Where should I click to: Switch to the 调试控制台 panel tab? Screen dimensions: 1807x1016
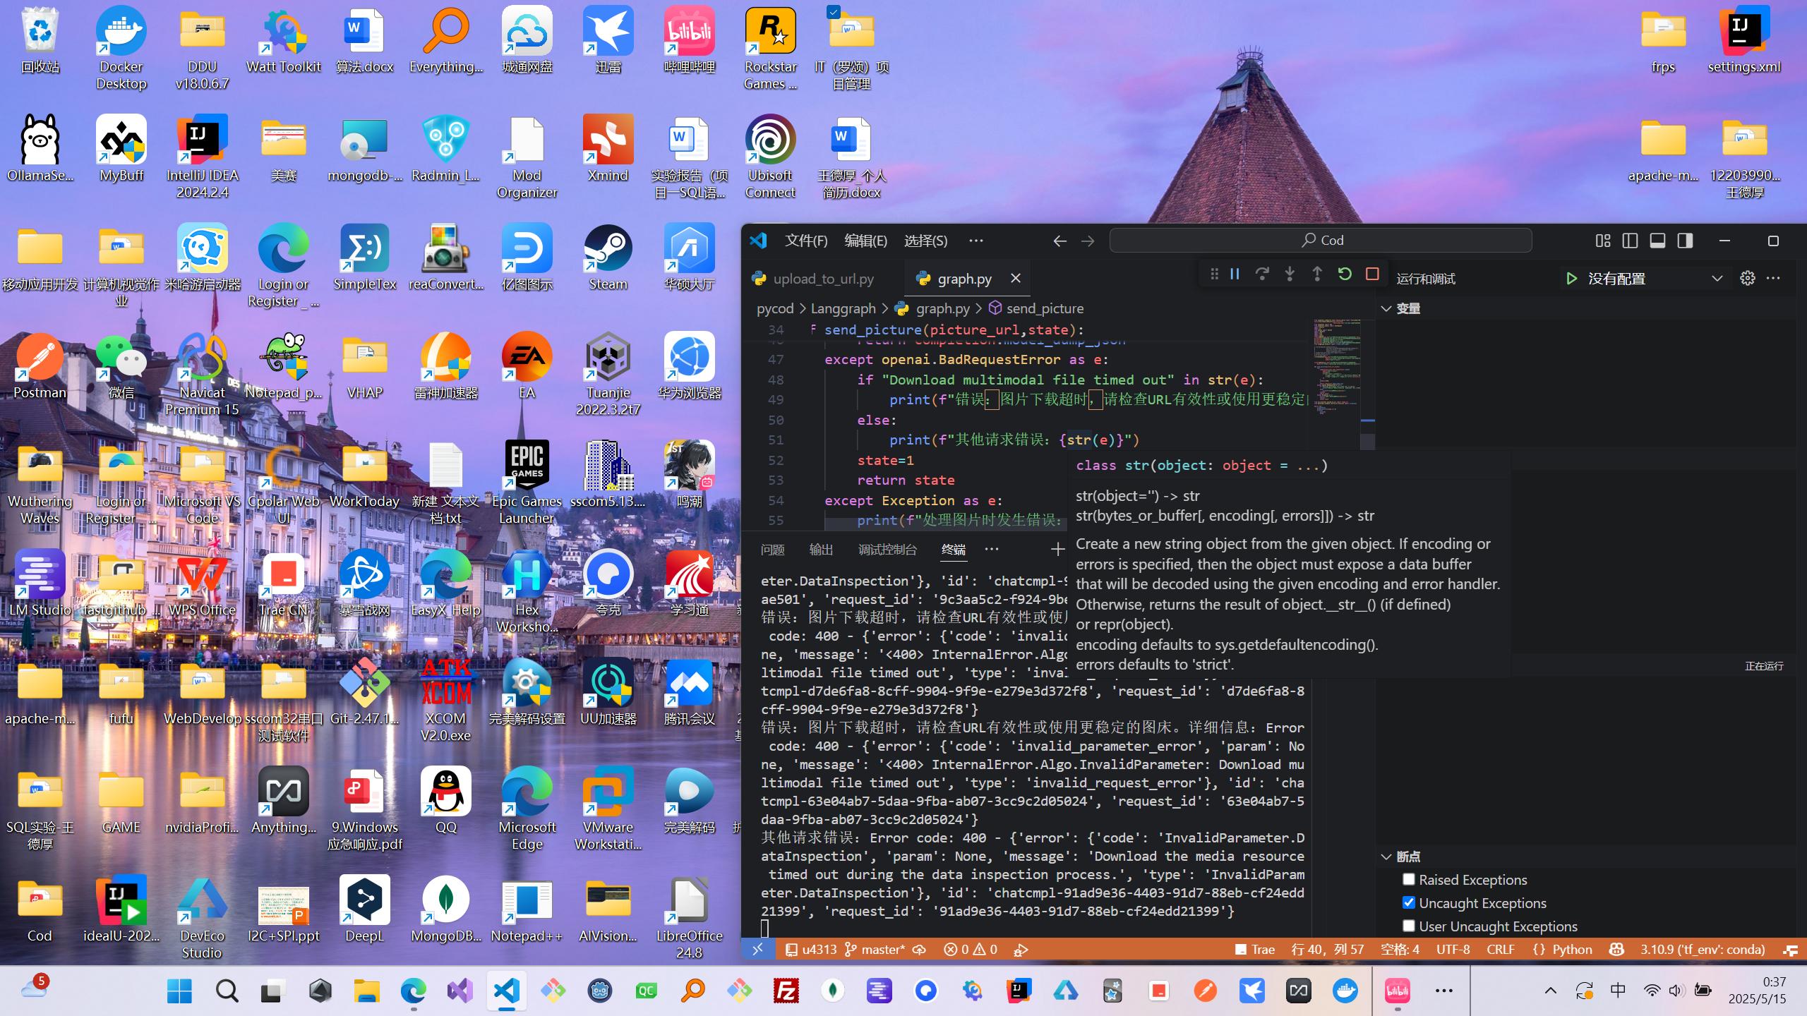887,549
